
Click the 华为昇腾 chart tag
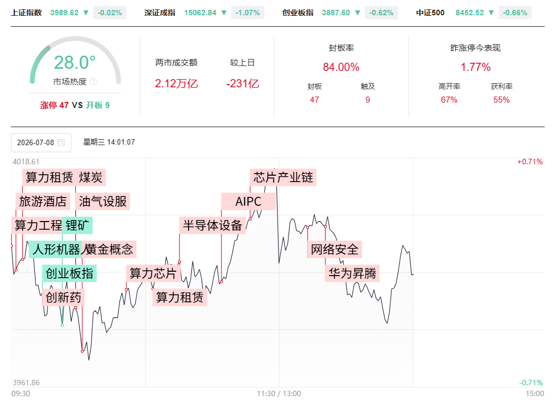(x=352, y=273)
